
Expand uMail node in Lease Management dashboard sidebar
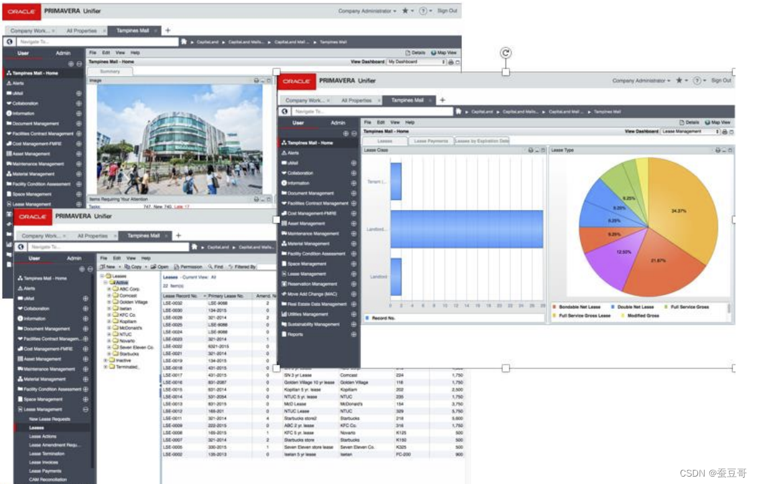tap(353, 163)
